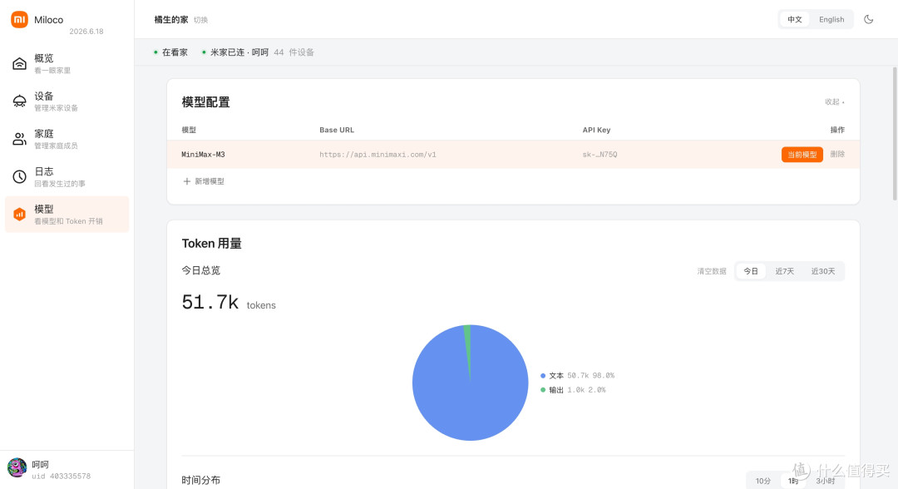Click the blue 文本 legend dot
Viewport: 898px width, 489px height.
coord(543,376)
